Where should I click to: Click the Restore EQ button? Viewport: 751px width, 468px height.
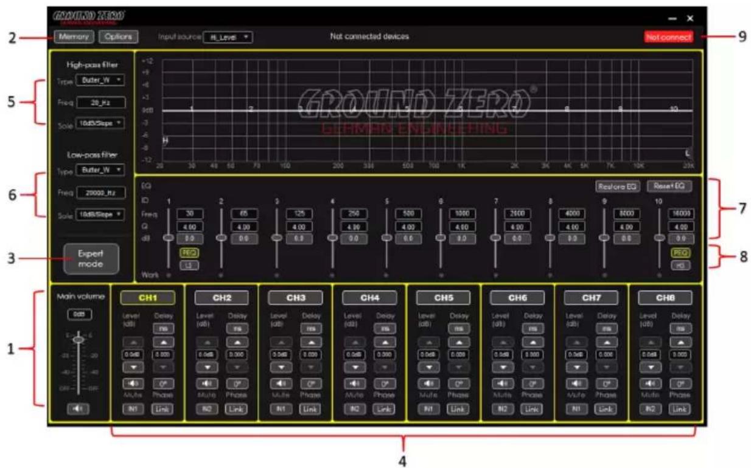tap(618, 187)
